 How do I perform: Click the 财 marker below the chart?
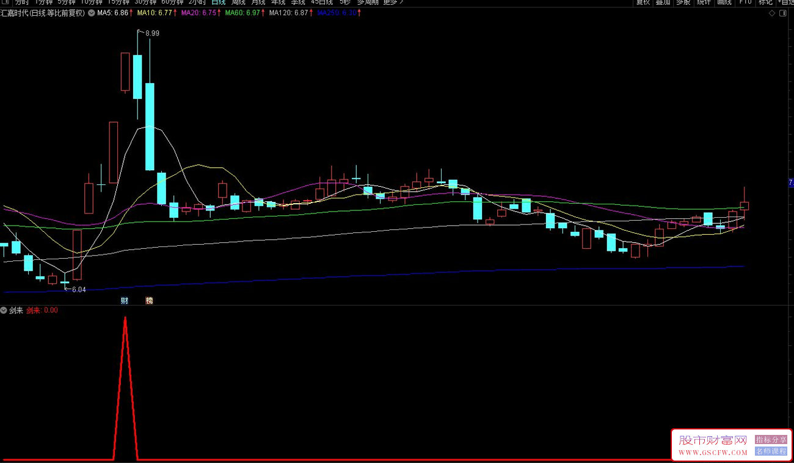[x=124, y=300]
